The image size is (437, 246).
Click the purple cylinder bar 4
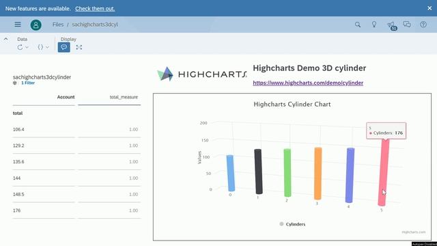(350, 175)
